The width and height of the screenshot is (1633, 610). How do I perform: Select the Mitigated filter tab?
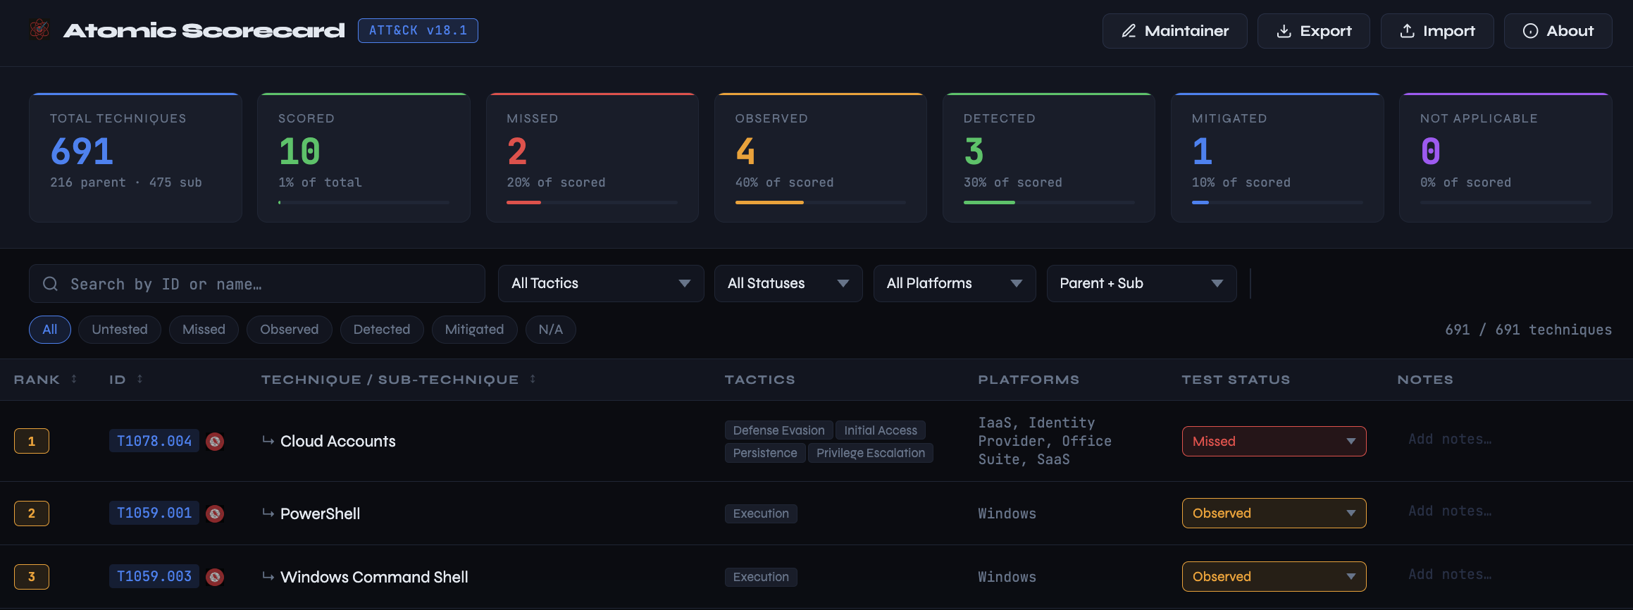[x=474, y=330]
